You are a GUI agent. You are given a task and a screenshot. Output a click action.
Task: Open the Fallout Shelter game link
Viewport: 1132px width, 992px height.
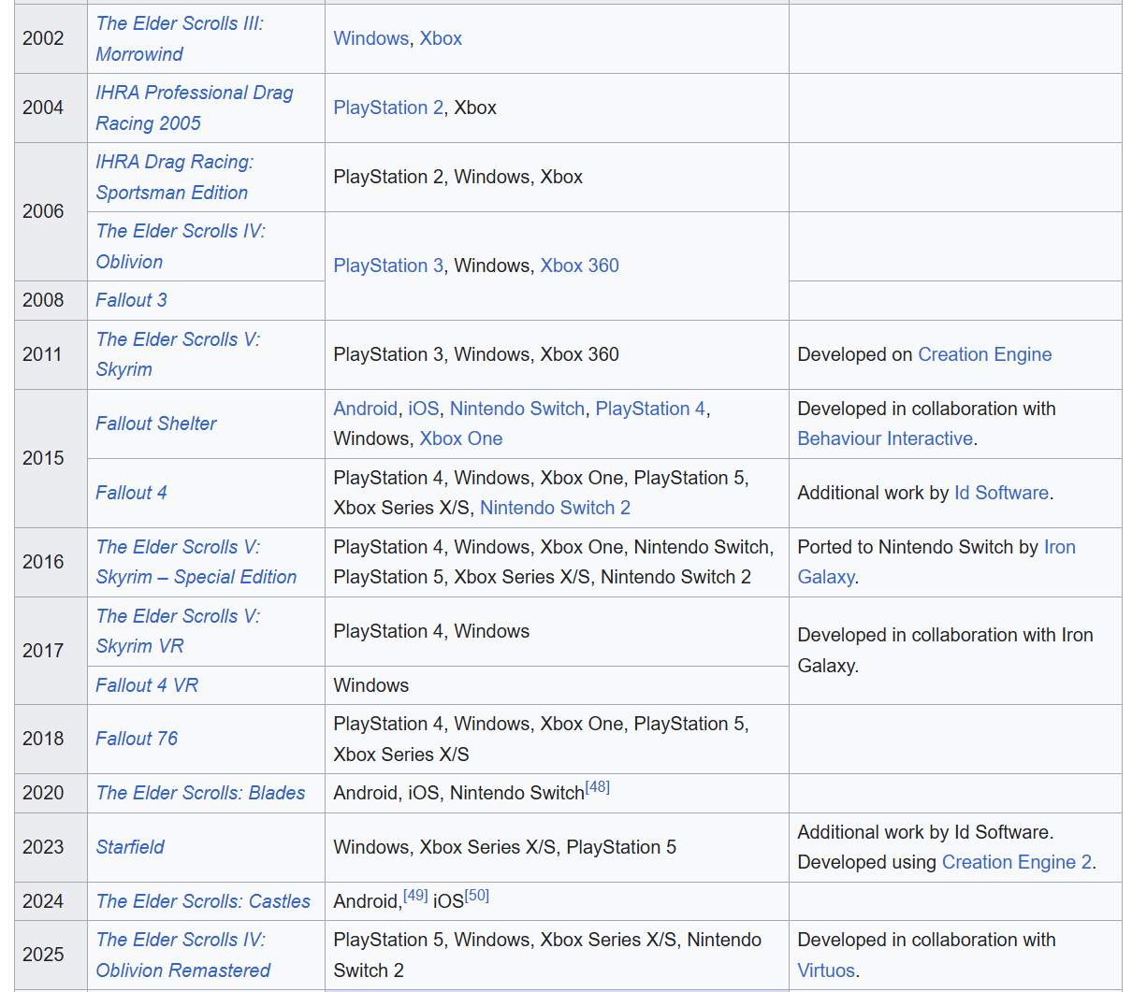tap(156, 424)
